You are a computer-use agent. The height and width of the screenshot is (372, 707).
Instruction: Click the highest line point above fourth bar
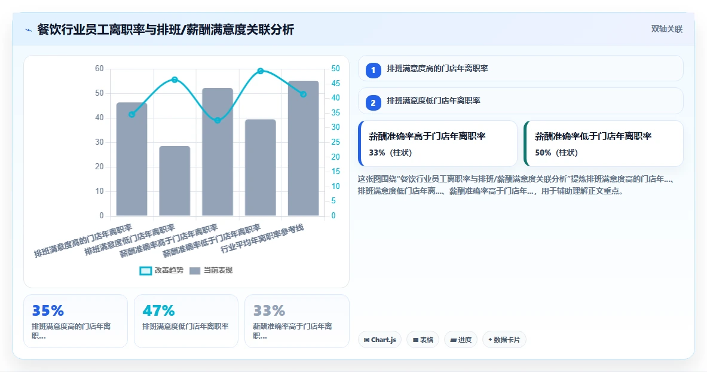click(x=260, y=71)
